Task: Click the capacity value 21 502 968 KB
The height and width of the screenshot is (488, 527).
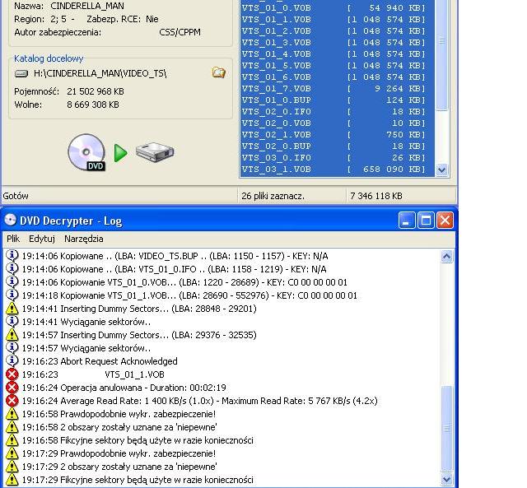Action: point(96,91)
